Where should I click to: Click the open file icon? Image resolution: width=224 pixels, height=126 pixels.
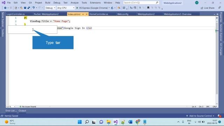coord(21,8)
